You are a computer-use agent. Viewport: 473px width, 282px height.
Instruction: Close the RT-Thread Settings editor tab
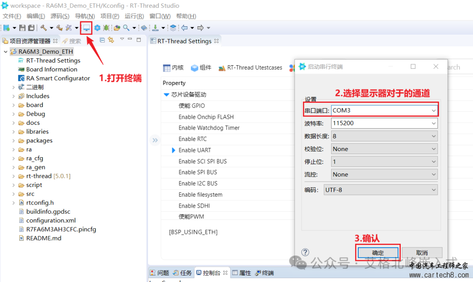tap(216, 41)
